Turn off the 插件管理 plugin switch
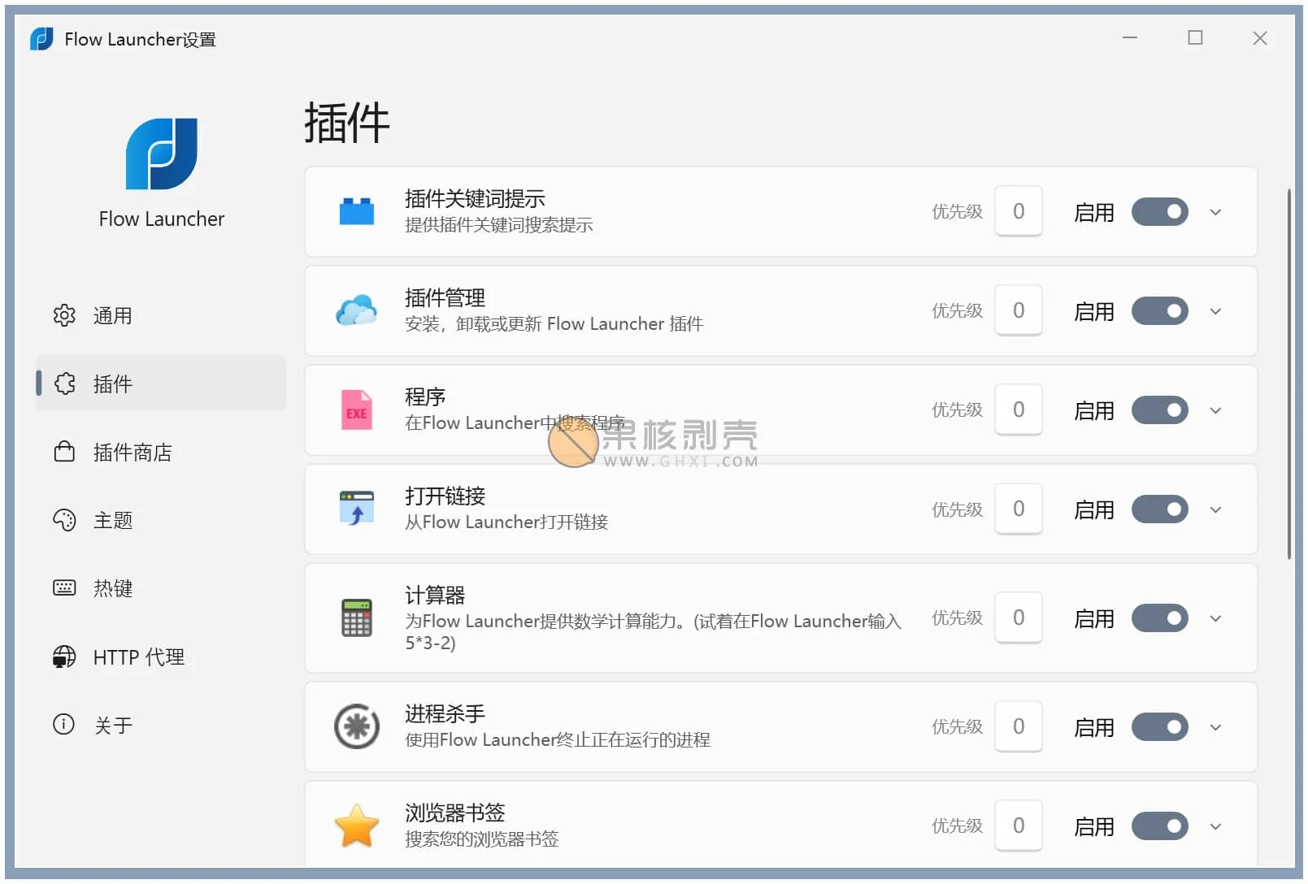This screenshot has height=884, width=1308. tap(1160, 311)
